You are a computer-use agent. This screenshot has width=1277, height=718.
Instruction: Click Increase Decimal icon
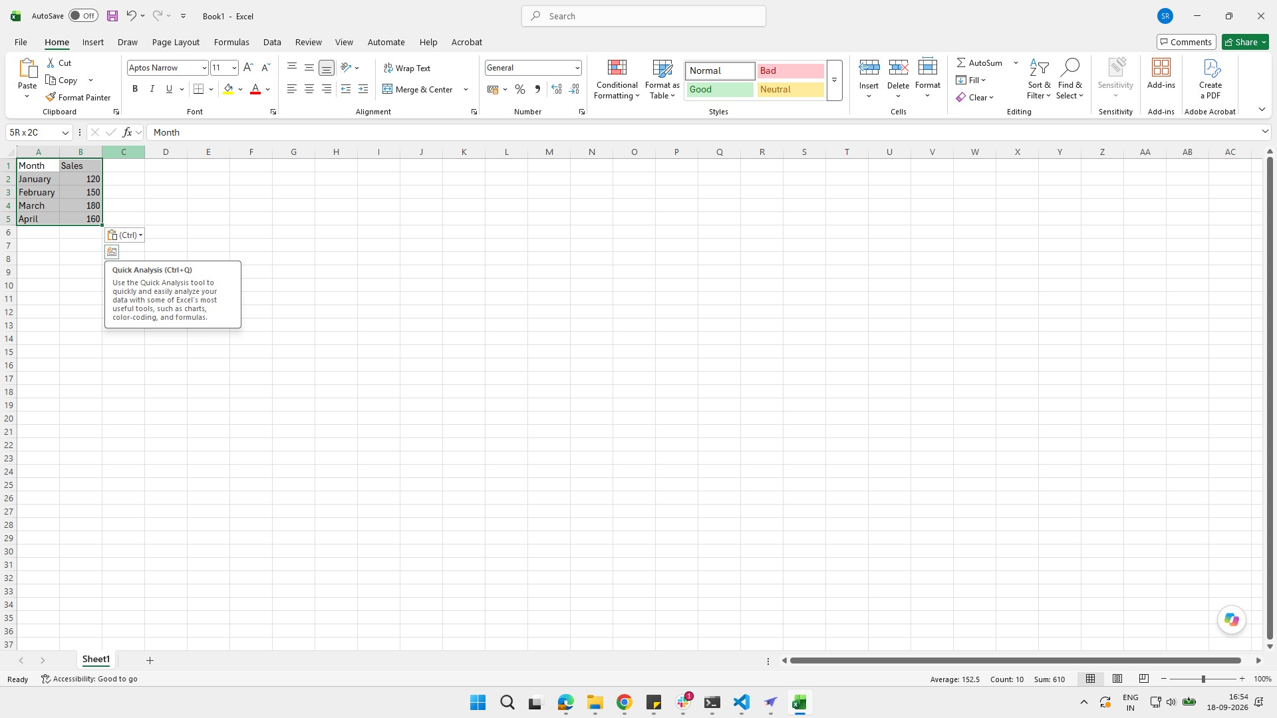pos(557,89)
